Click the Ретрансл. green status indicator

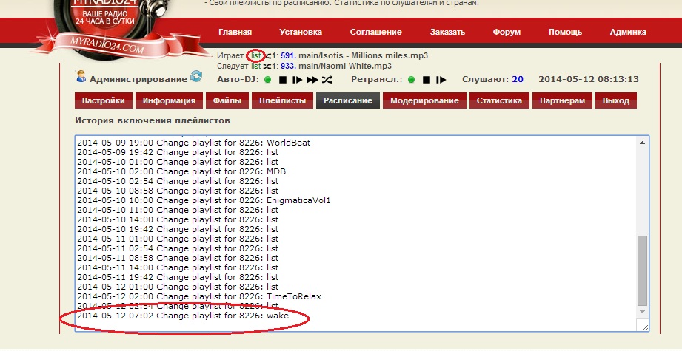click(x=412, y=79)
